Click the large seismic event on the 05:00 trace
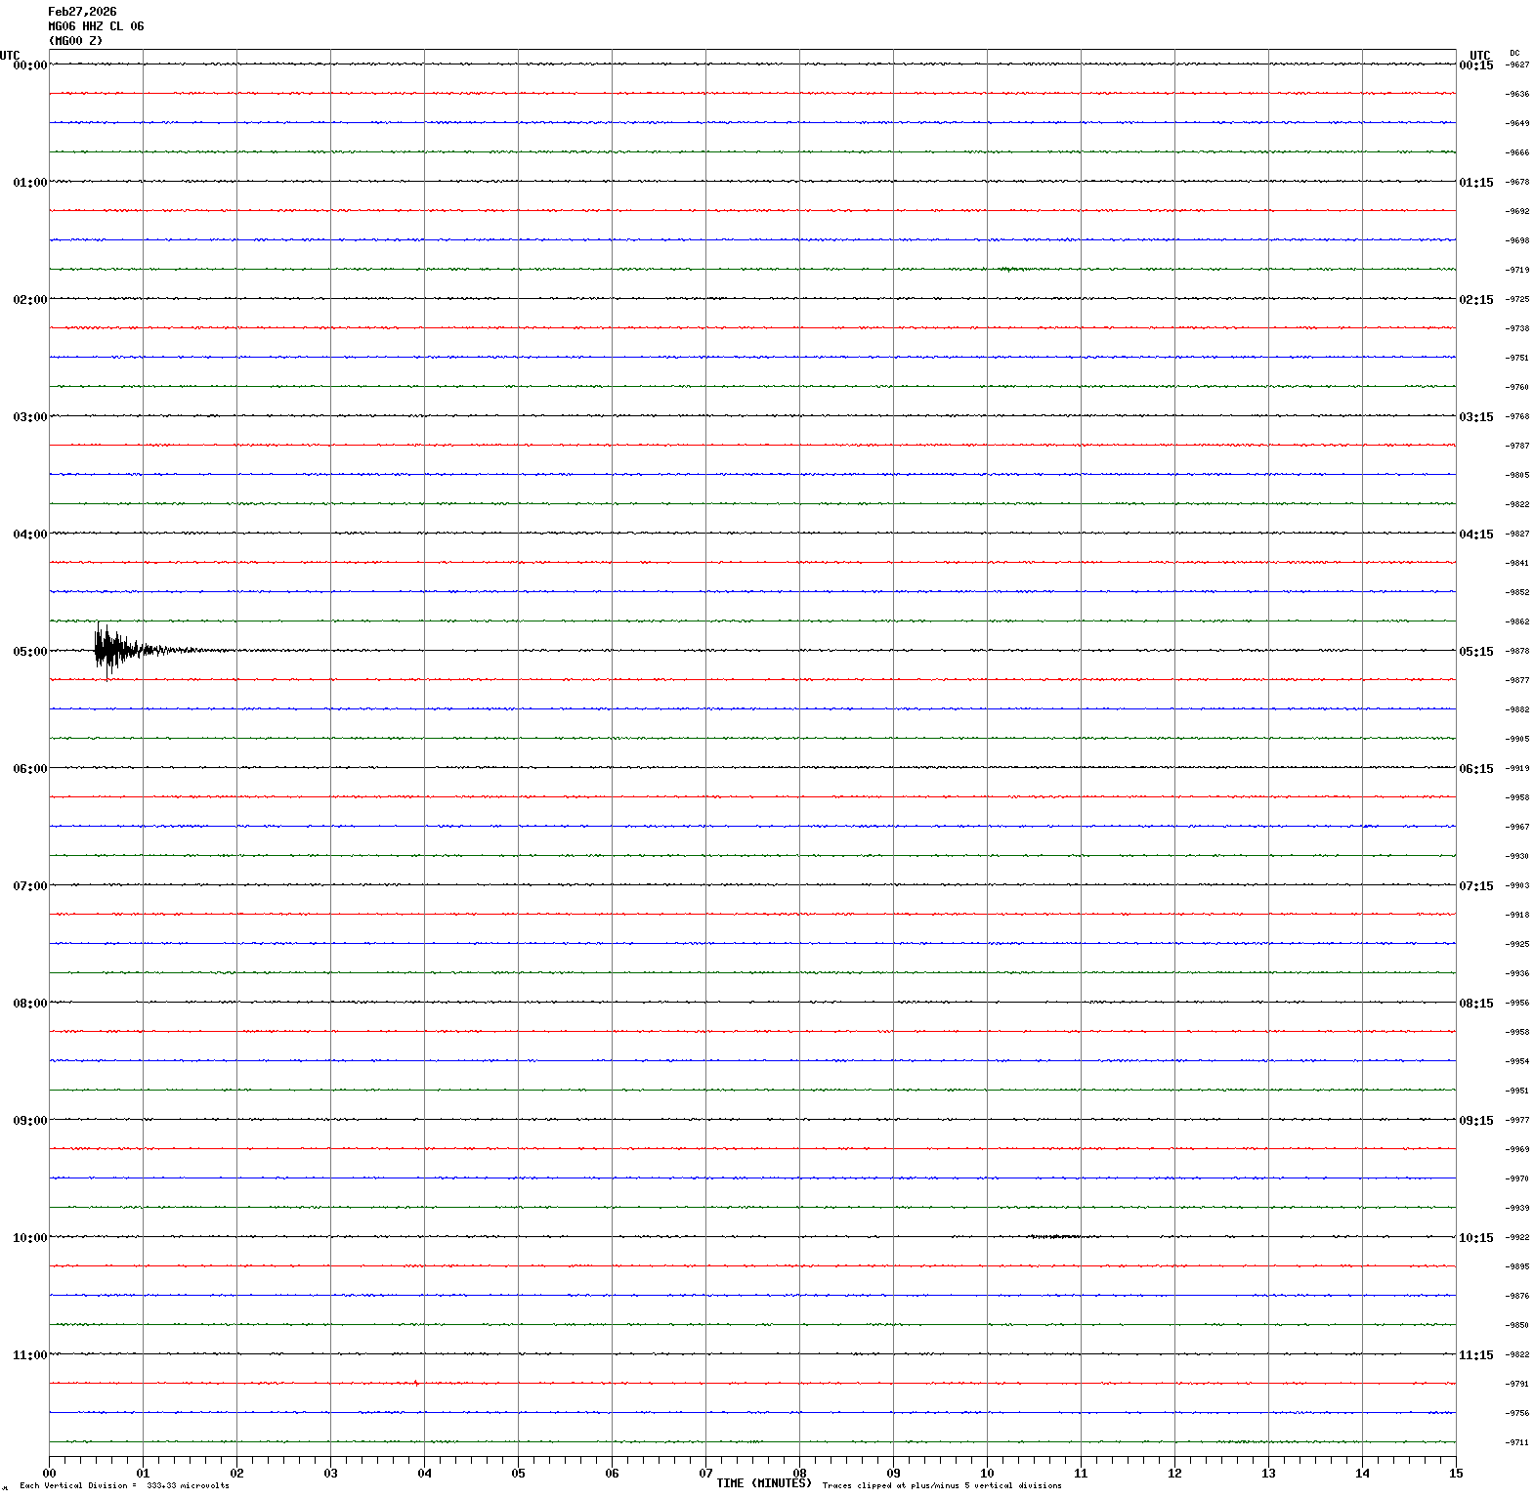 coord(112,650)
